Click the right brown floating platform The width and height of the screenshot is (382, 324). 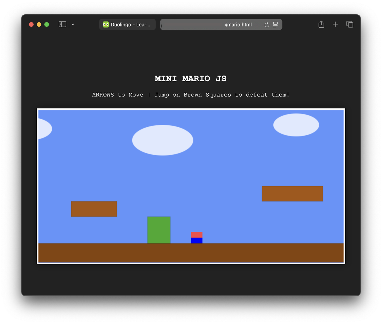pos(292,194)
